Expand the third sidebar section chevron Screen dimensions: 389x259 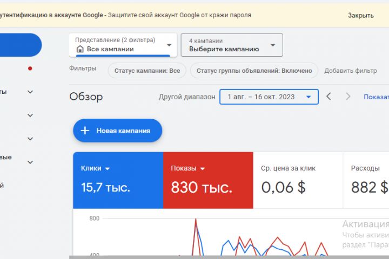[x=30, y=138]
